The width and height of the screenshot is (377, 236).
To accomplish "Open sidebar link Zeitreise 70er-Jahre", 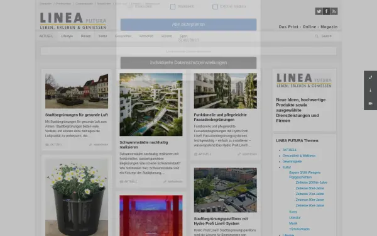I will [310, 194].
